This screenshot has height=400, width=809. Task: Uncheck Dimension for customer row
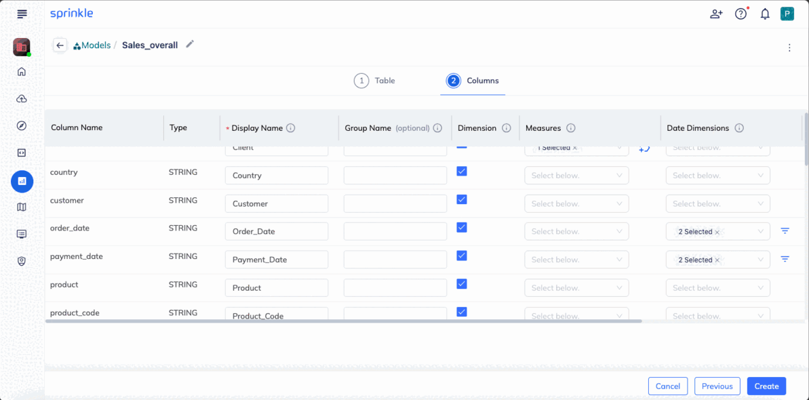point(462,199)
